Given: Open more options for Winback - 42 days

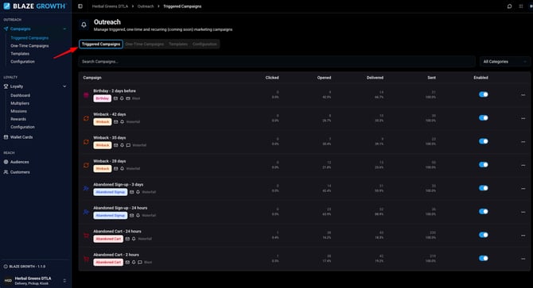Looking at the screenshot, I should 523,118.
